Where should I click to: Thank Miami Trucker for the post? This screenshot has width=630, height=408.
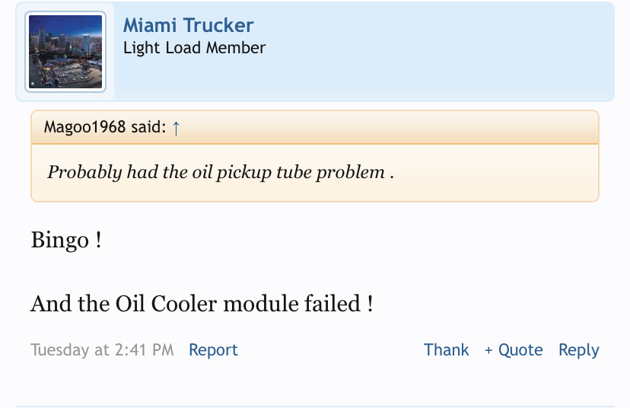[x=446, y=350]
